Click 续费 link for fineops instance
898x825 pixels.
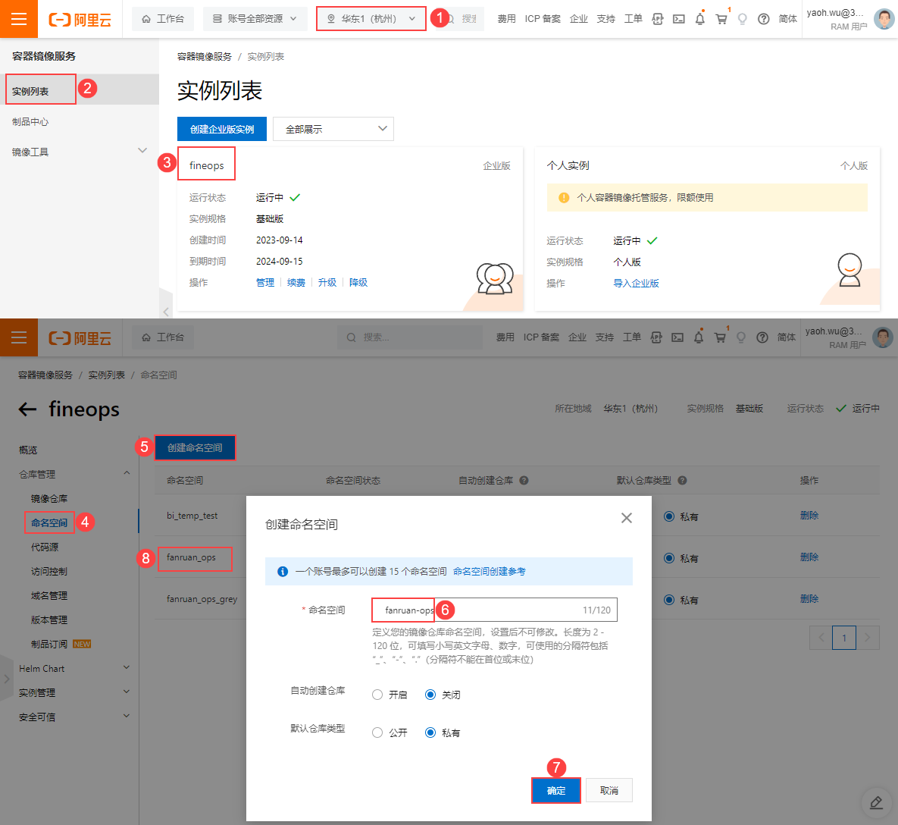[x=296, y=282]
